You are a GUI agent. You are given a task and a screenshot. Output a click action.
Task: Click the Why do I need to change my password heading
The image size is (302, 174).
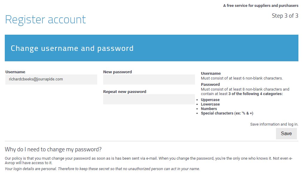tap(53, 149)
